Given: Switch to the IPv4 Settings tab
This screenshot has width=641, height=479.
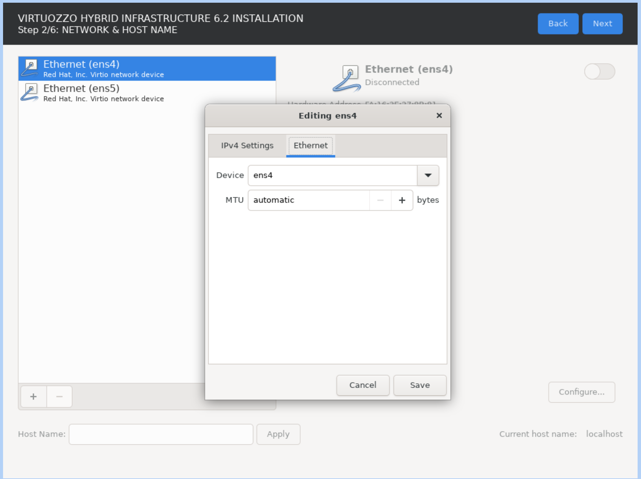Looking at the screenshot, I should coord(247,145).
